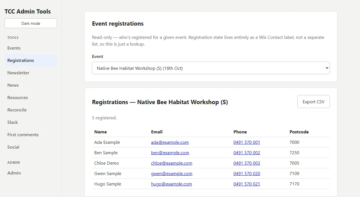The width and height of the screenshot is (360, 197).
Task: Open the Events tool in the sidebar
Action: (31, 48)
